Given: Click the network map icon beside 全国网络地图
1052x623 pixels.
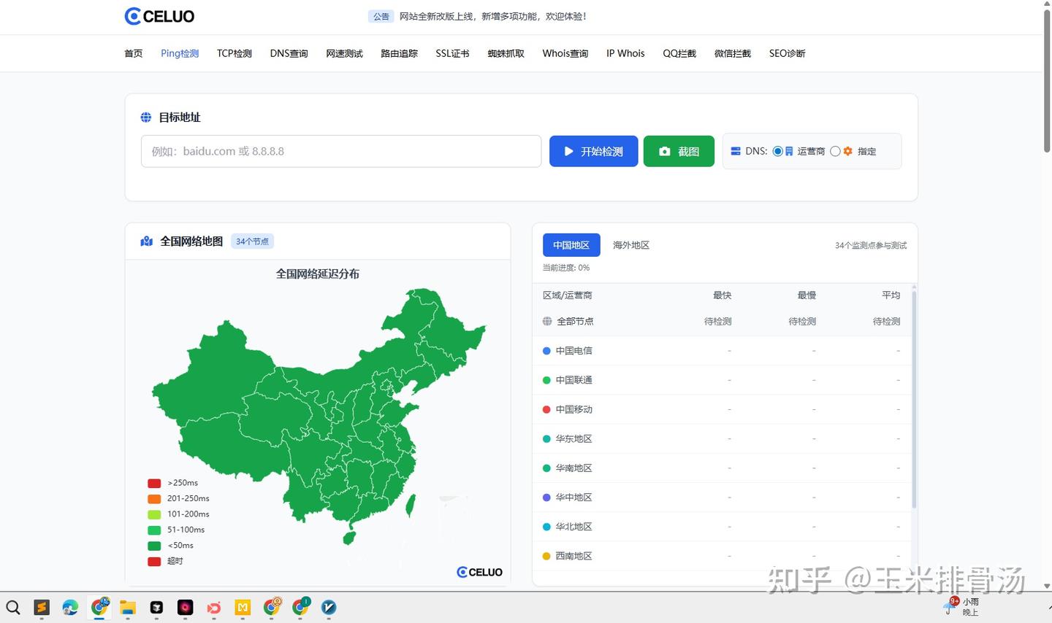Looking at the screenshot, I should pyautogui.click(x=146, y=241).
